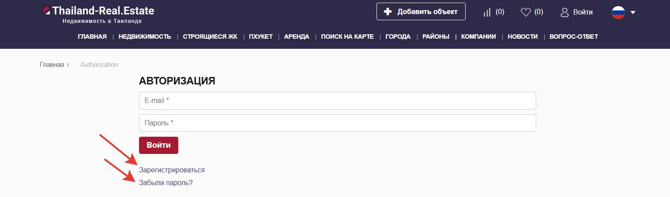670x197 pixels.
Task: Expand the language dropdown arrow
Action: pos(633,12)
